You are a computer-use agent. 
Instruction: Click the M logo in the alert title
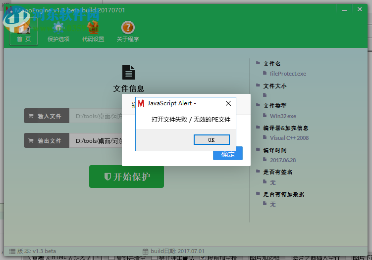pos(141,103)
